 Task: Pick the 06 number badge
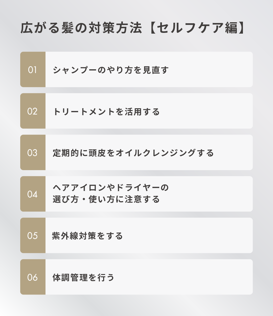point(33,277)
